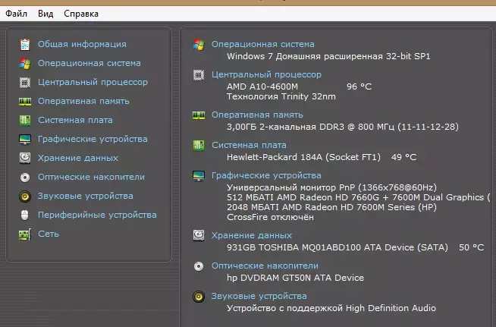Image resolution: width=496 pixels, height=327 pixels.
Task: Click the CPU icon in summary panel
Action: (x=199, y=75)
